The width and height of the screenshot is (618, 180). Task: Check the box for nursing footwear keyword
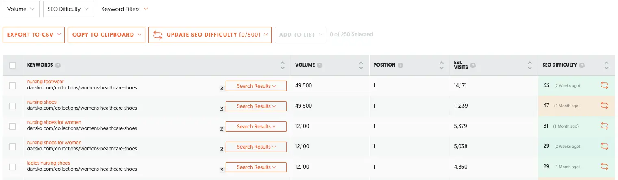(x=13, y=86)
